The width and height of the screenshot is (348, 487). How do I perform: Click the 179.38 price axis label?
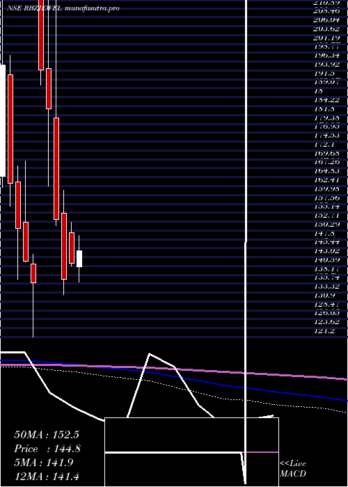[x=326, y=118]
